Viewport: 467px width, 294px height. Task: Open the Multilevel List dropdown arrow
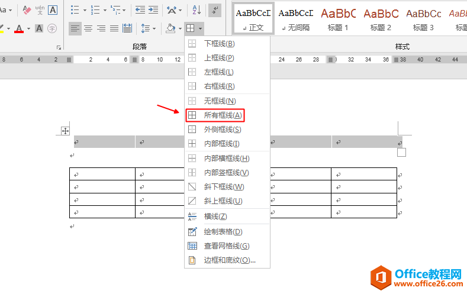tap(124, 11)
